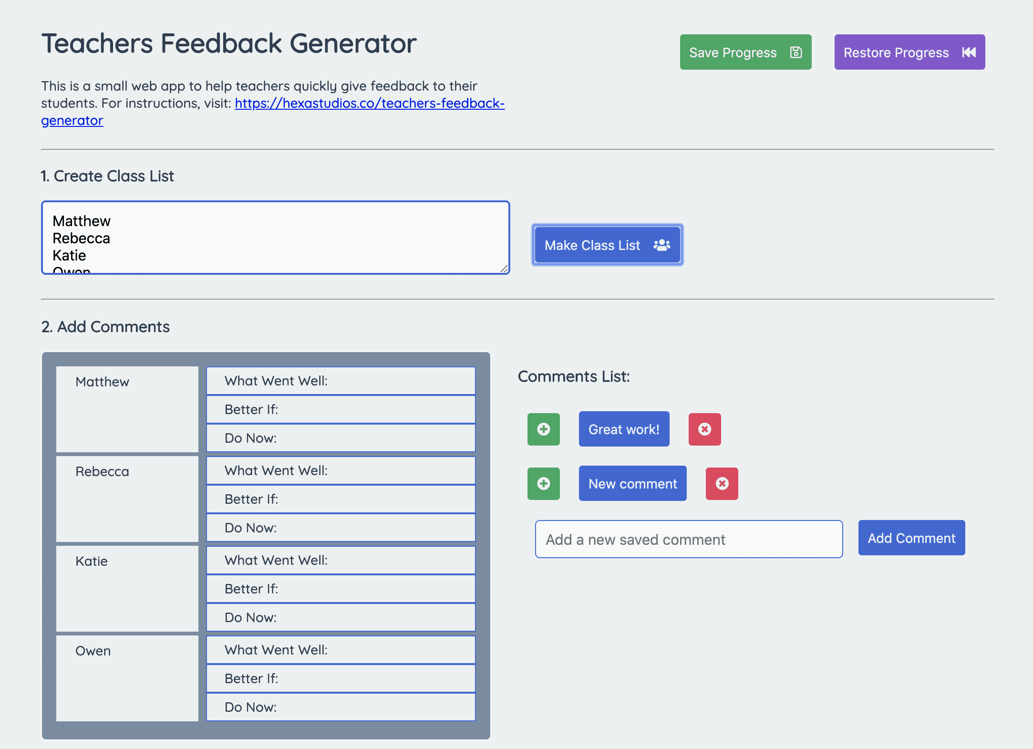The height and width of the screenshot is (749, 1033).
Task: Click the green plus icon beside Great work!
Action: [543, 429]
